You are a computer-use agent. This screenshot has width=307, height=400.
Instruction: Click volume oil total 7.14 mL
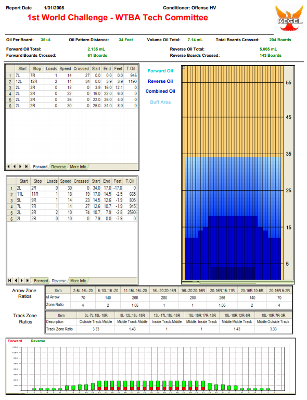pyautogui.click(x=195, y=40)
